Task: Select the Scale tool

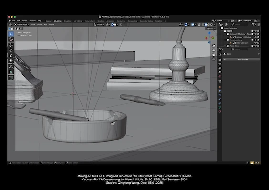Action: coord(11,55)
